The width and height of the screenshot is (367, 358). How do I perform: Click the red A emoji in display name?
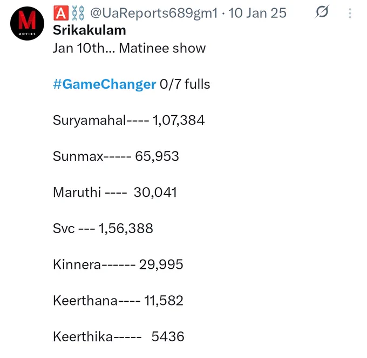click(61, 13)
